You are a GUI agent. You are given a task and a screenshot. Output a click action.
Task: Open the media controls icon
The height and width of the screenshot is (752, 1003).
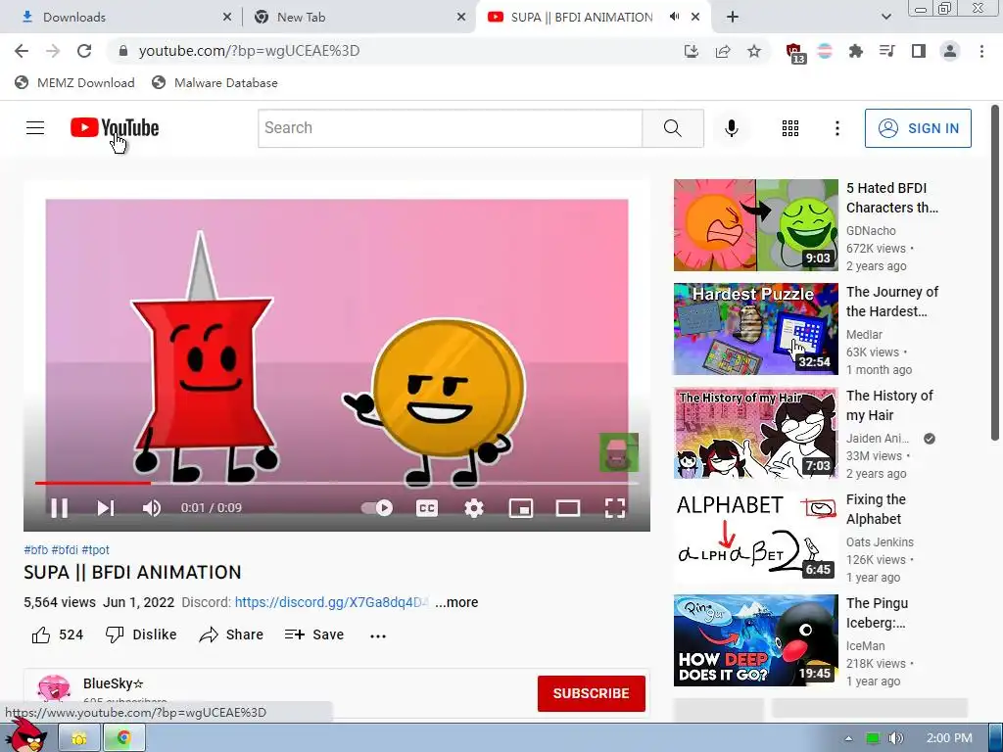887,51
